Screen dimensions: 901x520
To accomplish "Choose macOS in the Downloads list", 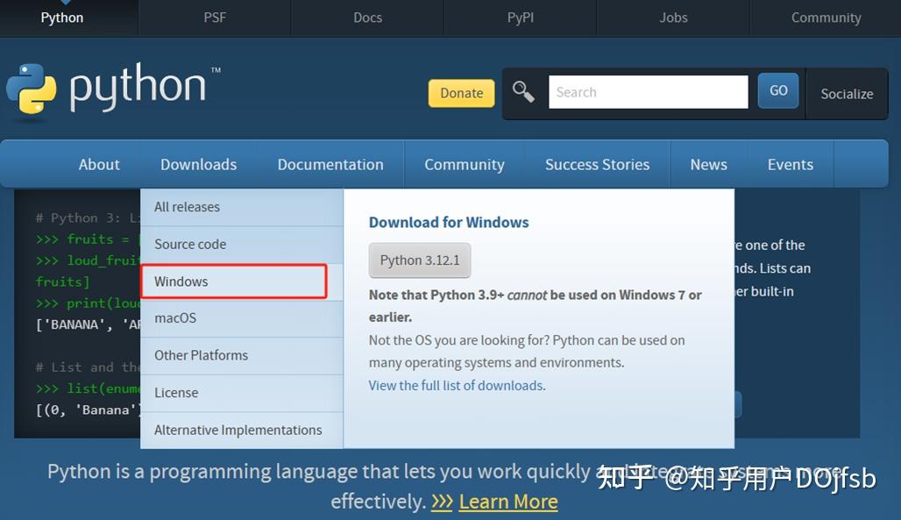I will click(x=174, y=318).
